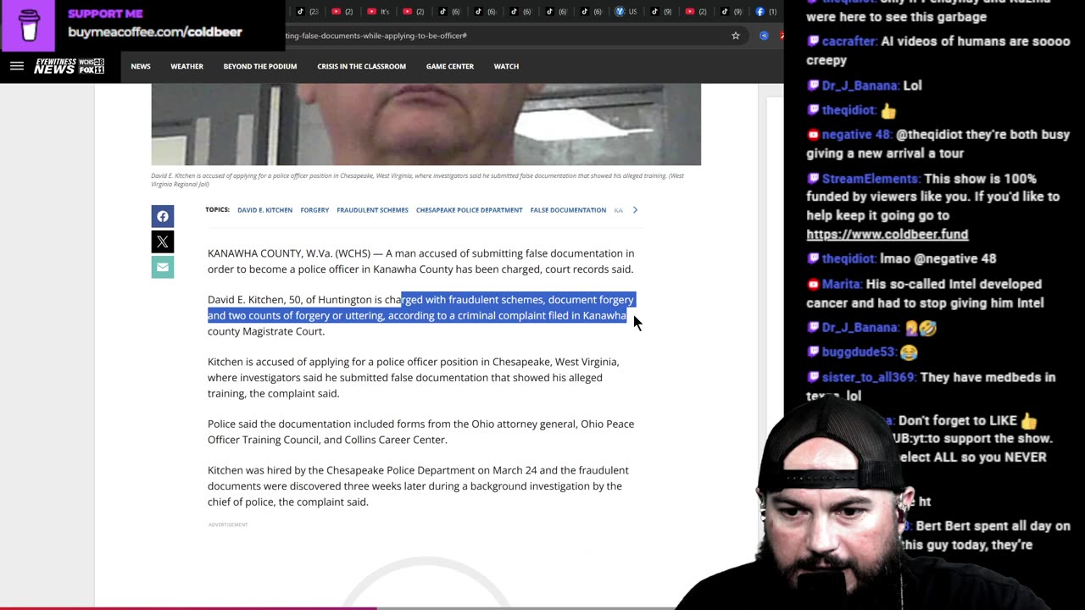Share the article on X
Viewport: 1085px width, 610px height.
tap(163, 241)
